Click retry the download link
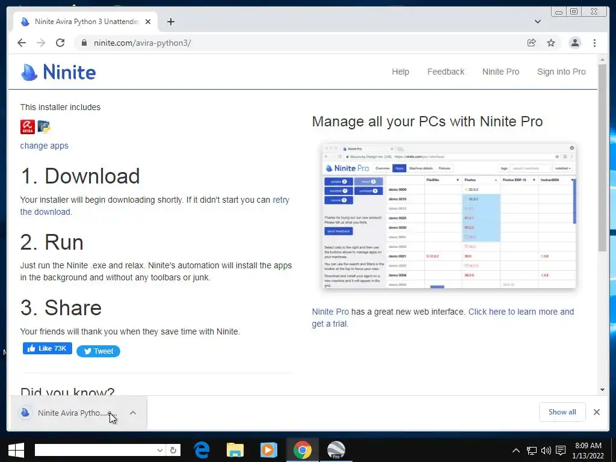The width and height of the screenshot is (616, 462). 155,206
